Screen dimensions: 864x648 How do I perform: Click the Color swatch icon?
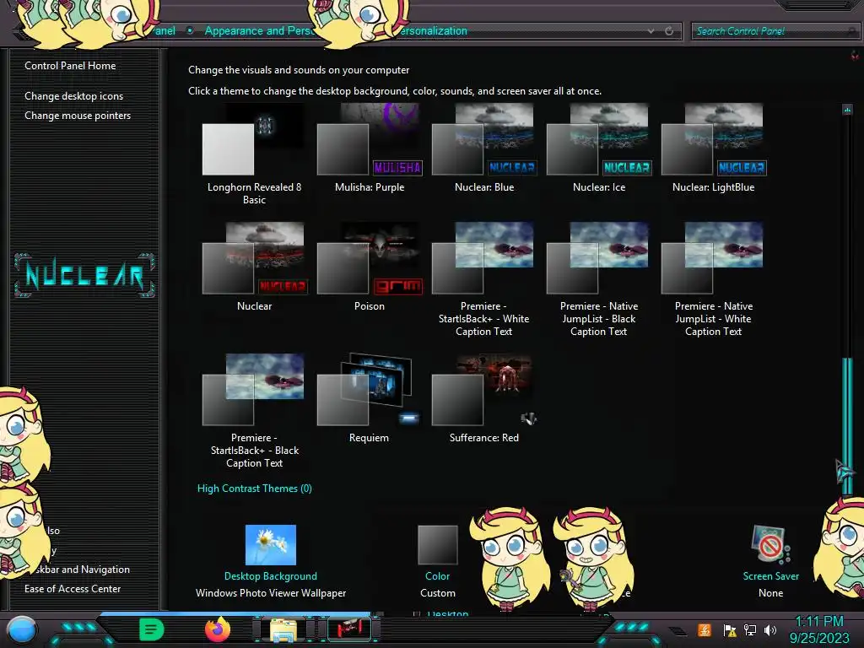(438, 544)
